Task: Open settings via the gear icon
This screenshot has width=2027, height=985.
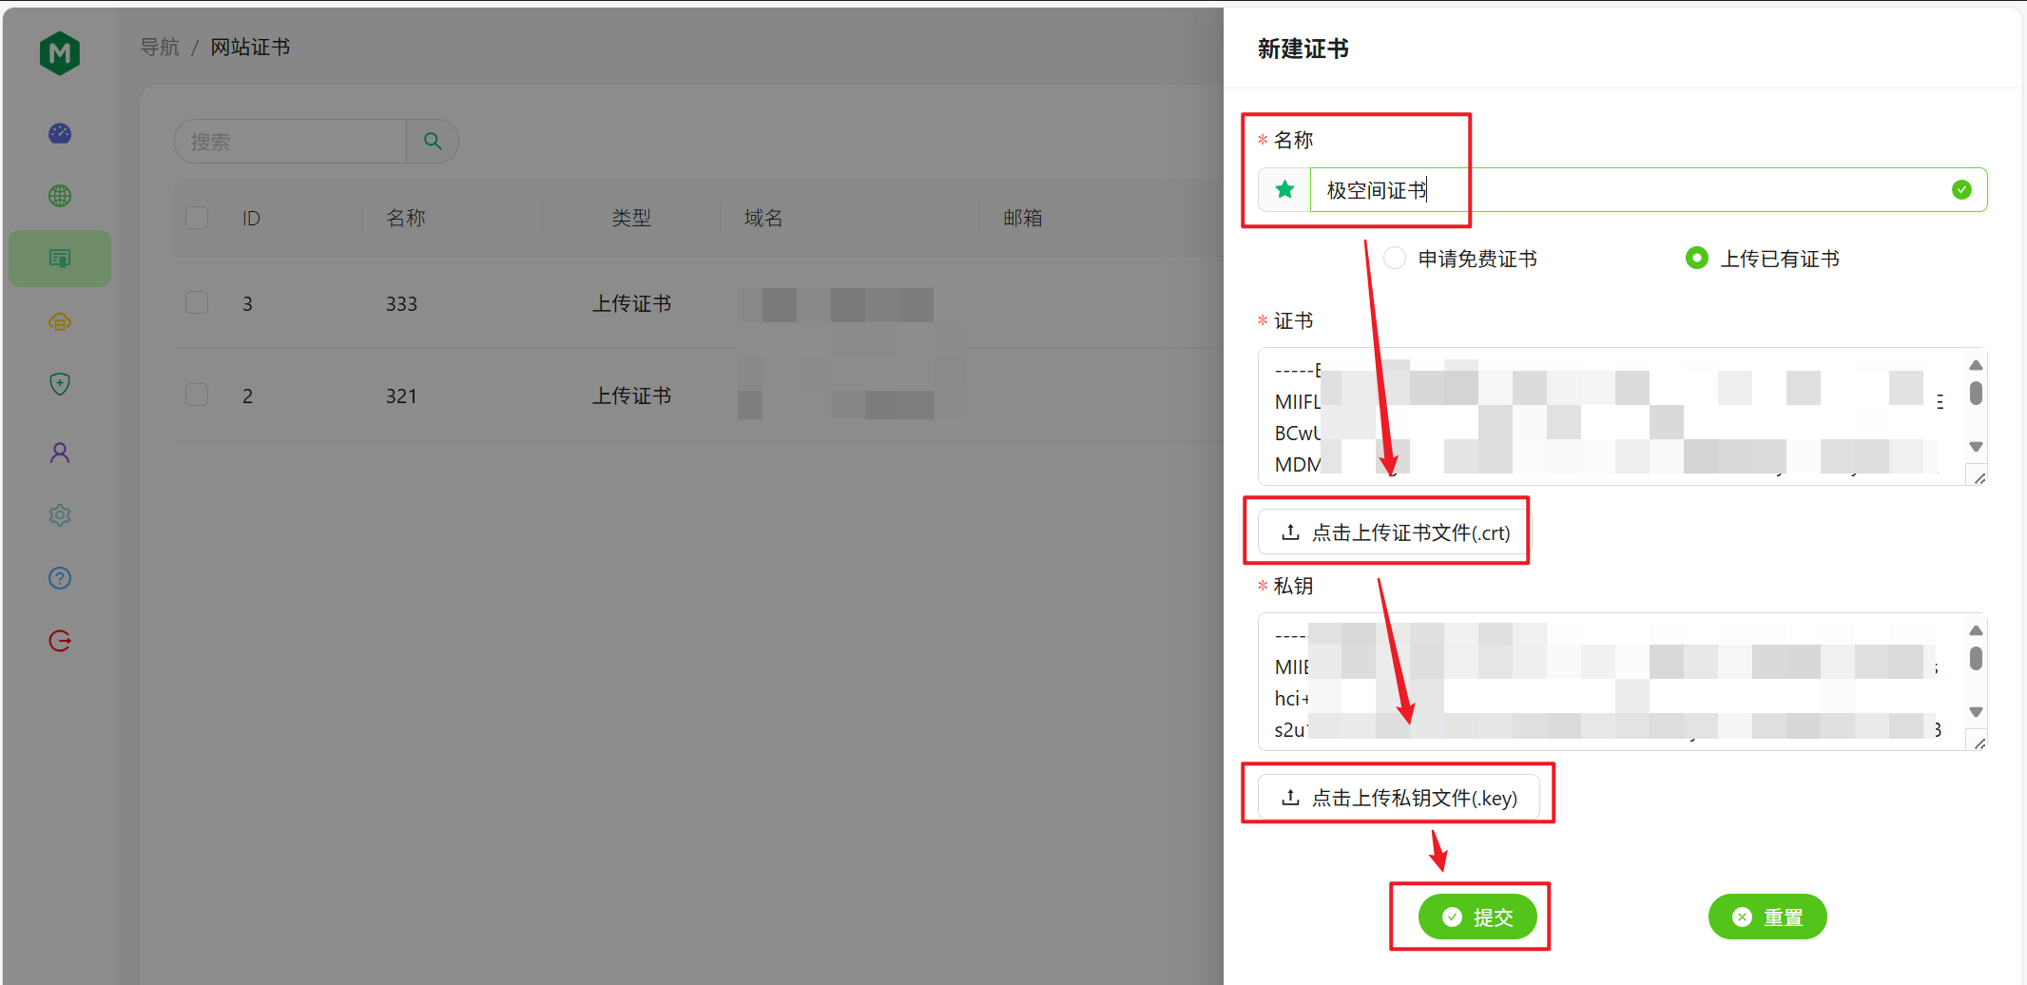Action: [x=59, y=514]
